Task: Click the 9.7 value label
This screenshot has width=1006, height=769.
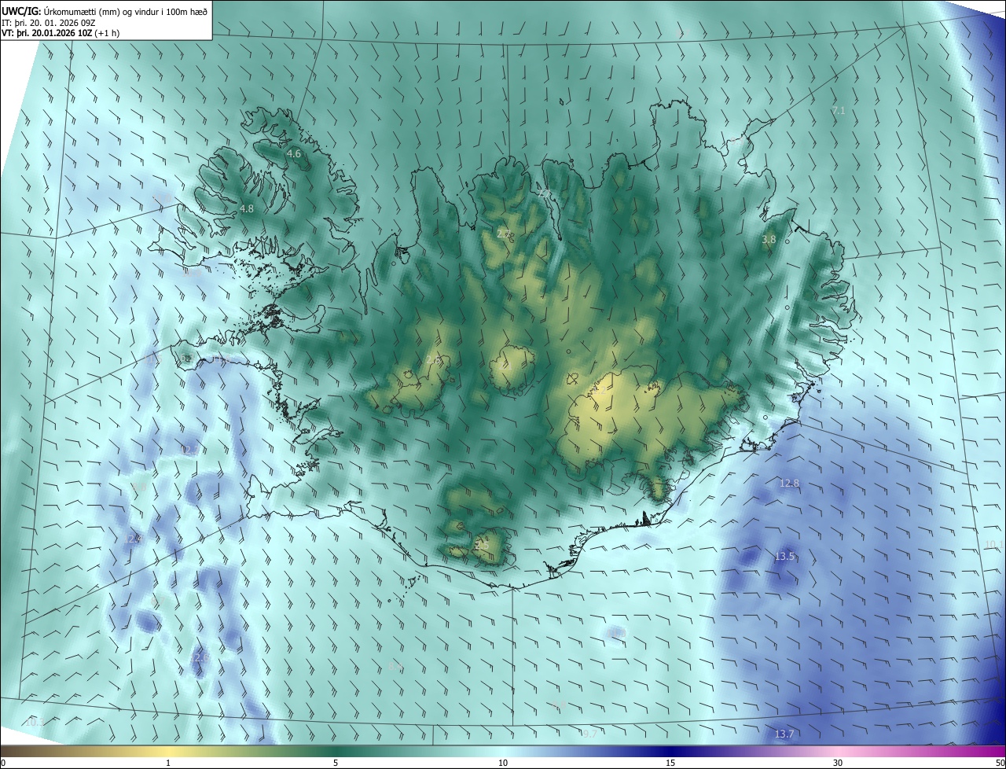Action: click(x=589, y=734)
